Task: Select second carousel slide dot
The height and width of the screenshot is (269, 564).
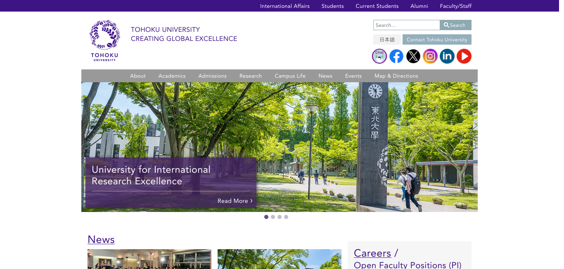Action: [273, 217]
